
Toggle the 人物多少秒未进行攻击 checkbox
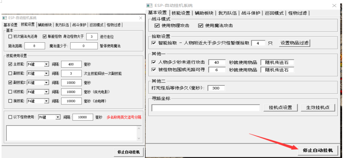[154, 62]
